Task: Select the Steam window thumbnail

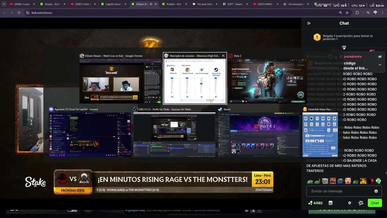Action: [259, 135]
